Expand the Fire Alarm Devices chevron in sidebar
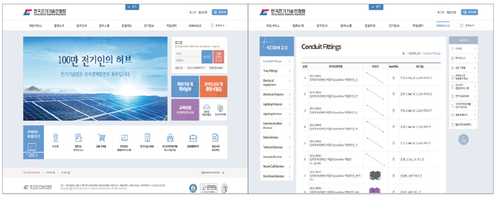This screenshot has width=497, height=198. [290, 176]
